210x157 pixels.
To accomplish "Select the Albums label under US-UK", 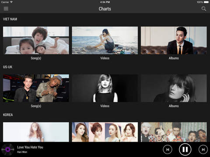I will [174, 106].
